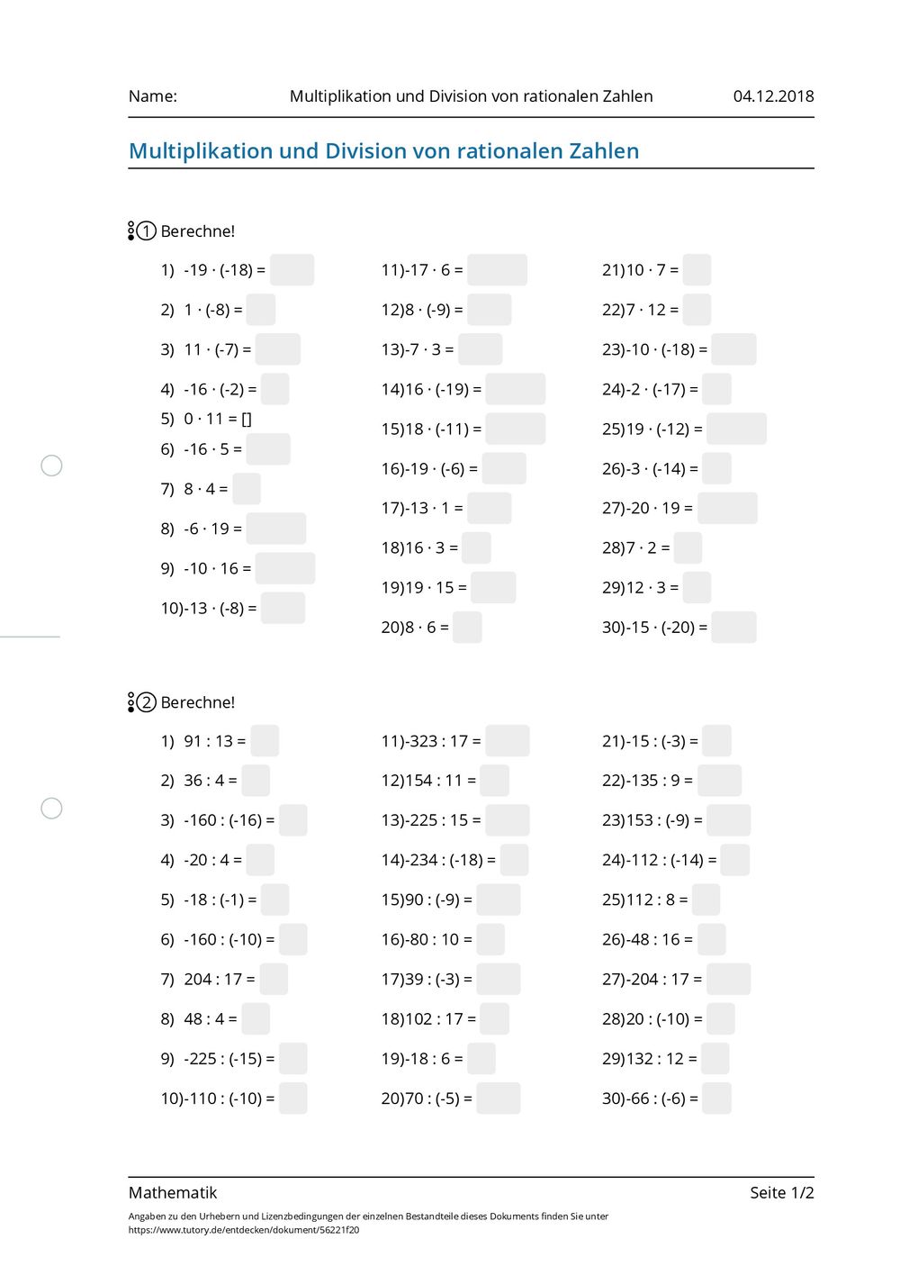900x1275 pixels.
Task: Click the answer box for -323 : 17
Action: click(508, 741)
